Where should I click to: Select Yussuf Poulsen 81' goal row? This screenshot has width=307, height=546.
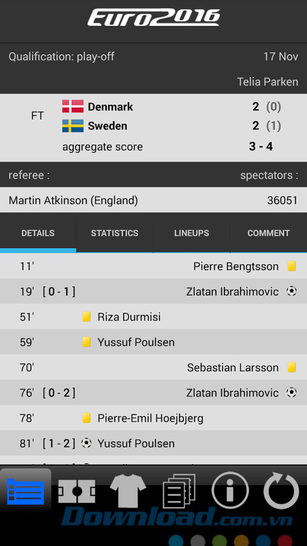click(153, 443)
